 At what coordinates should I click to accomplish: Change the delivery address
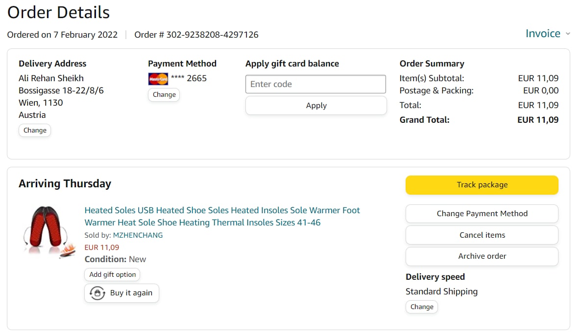[35, 131]
